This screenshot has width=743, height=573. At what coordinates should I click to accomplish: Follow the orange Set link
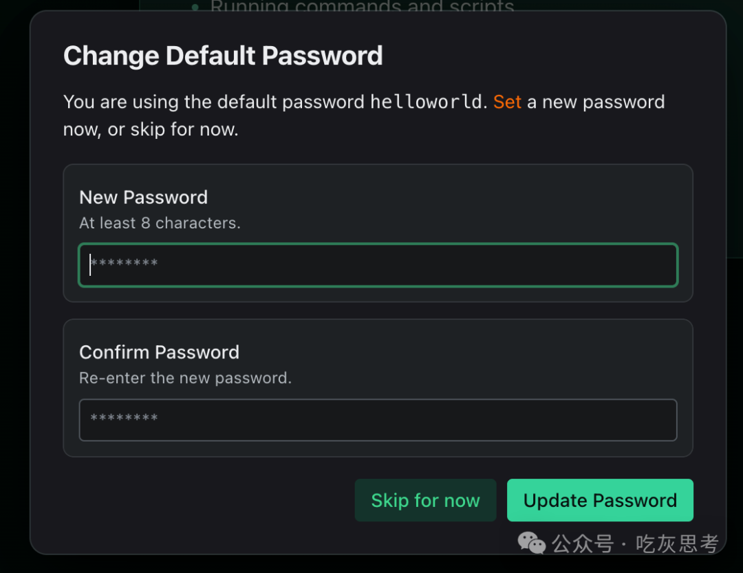[x=508, y=102]
